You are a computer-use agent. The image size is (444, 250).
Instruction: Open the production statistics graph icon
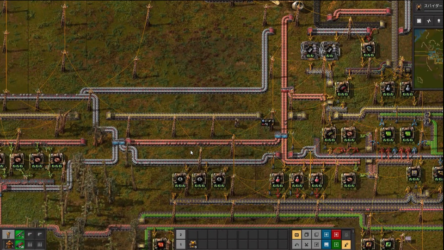pos(429,21)
